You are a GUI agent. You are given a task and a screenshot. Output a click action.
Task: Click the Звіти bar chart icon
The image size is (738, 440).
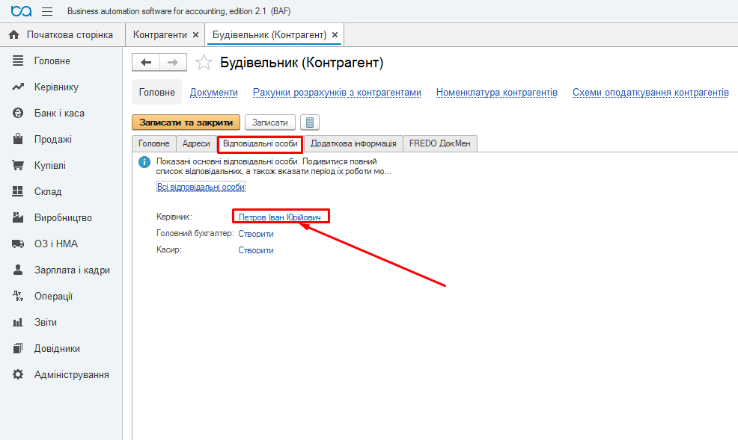pyautogui.click(x=18, y=322)
